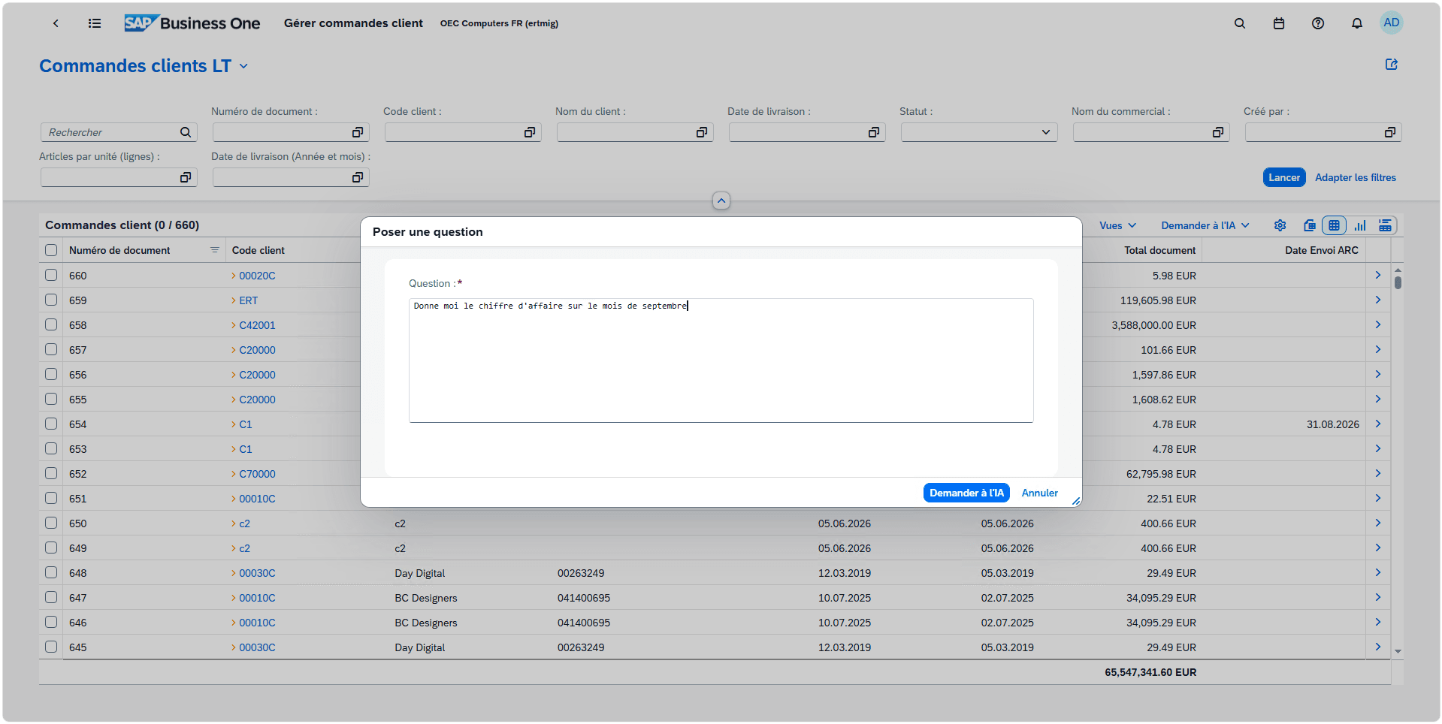This screenshot has height=724, width=1442.
Task: Select the checkbox for order 660
Action: click(51, 275)
